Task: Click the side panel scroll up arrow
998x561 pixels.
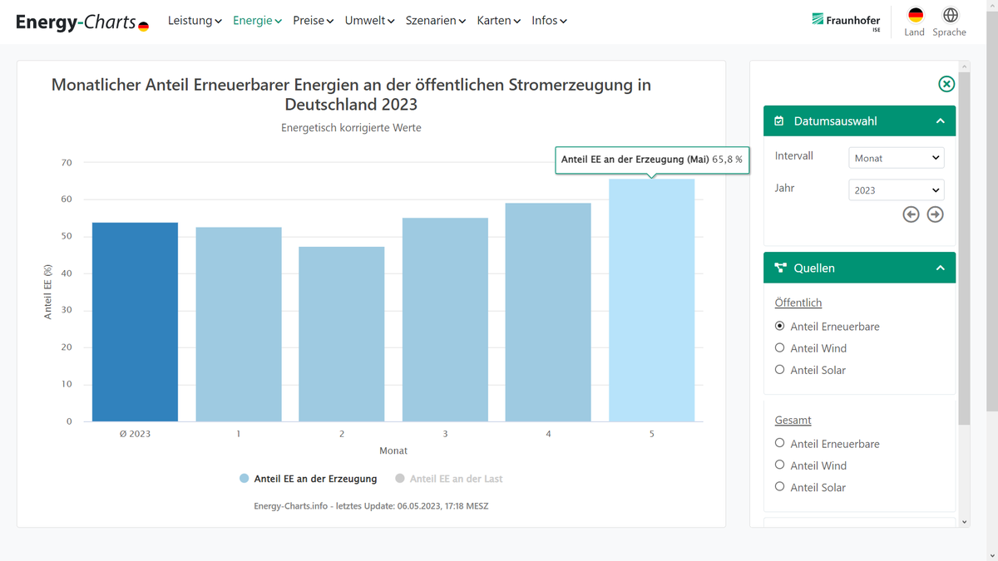Action: click(x=964, y=66)
